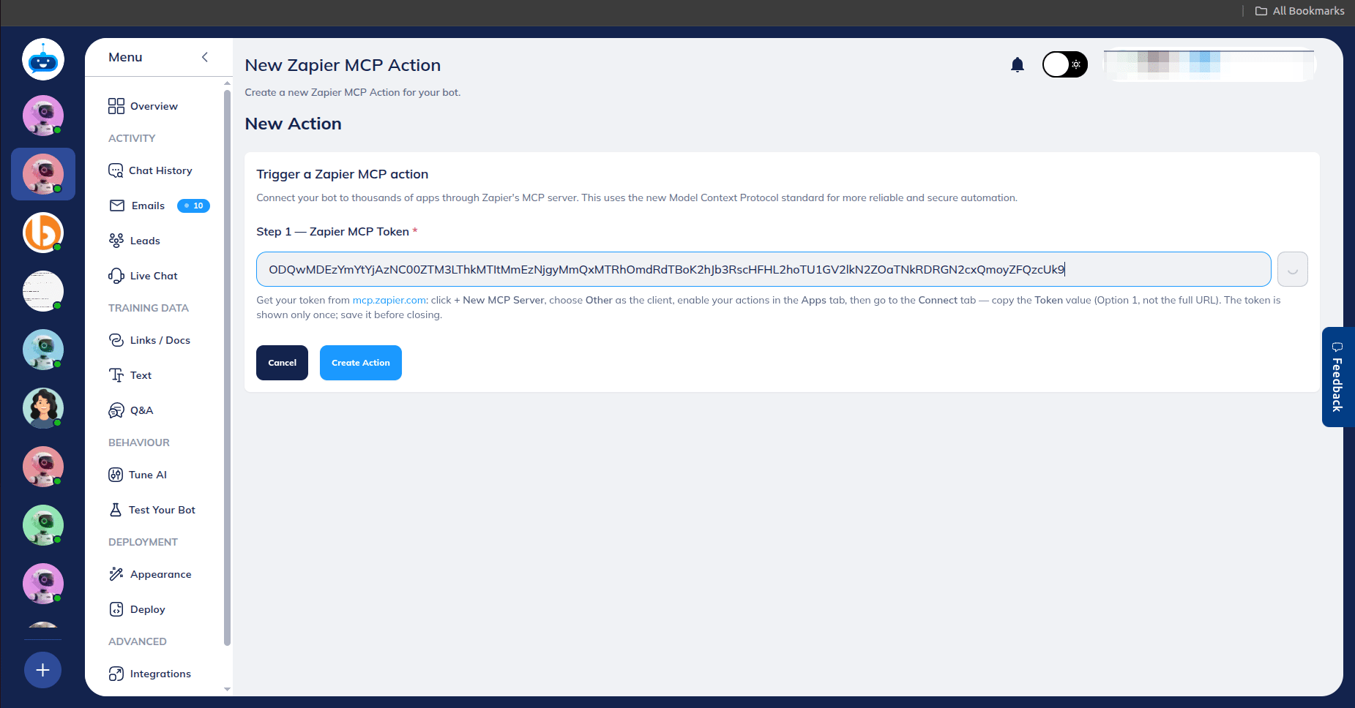The image size is (1355, 708).
Task: Open the mcp.zapier.com link
Action: (389, 300)
